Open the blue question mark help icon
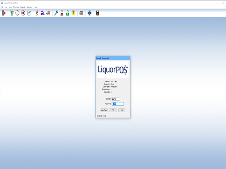This screenshot has height=169, width=226. (x=89, y=13)
